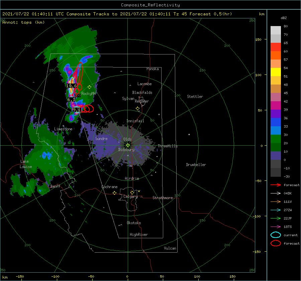Click the Calgary city label
This screenshot has width=301, height=281.
pyautogui.click(x=130, y=196)
